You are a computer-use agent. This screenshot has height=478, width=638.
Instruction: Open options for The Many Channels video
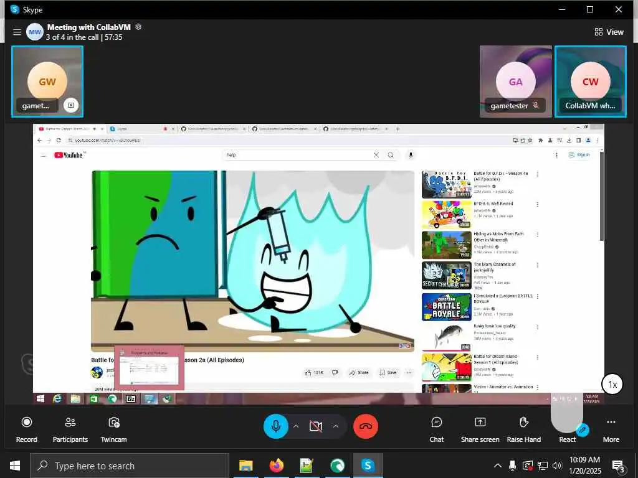tap(538, 265)
